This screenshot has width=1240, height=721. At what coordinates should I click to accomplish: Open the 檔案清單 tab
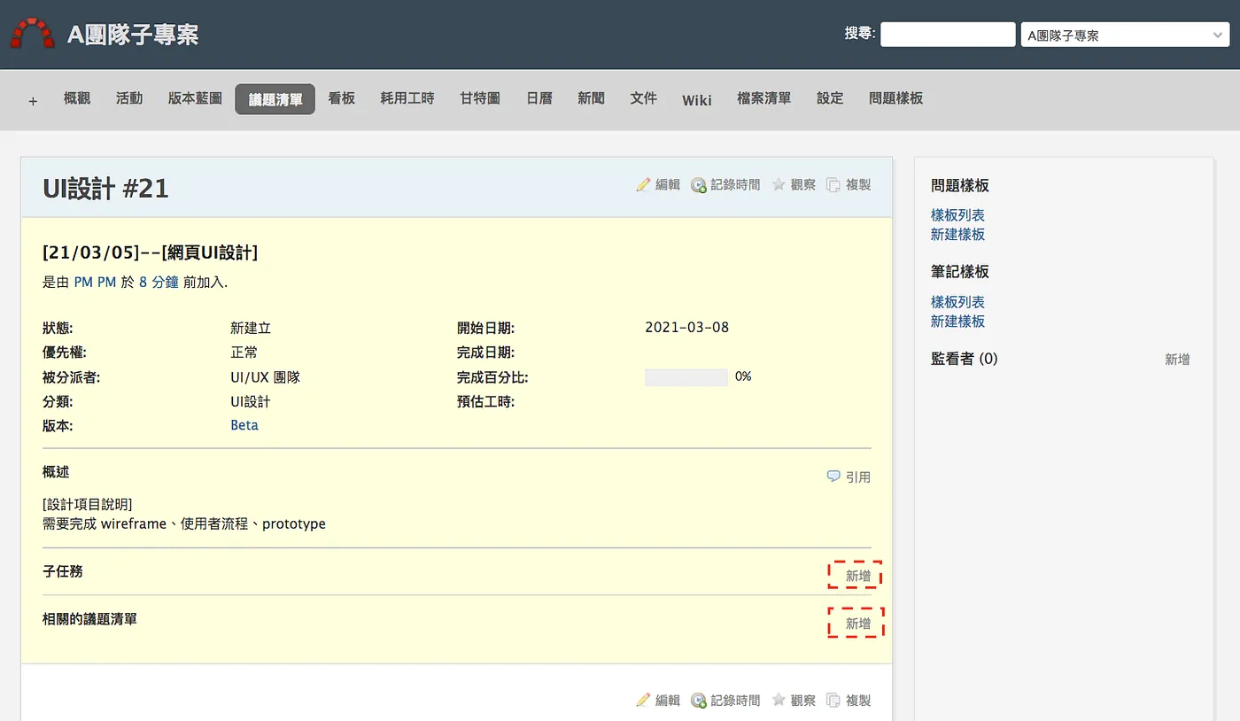pos(763,98)
